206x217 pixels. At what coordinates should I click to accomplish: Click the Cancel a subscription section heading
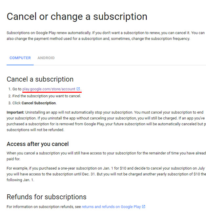point(40,79)
